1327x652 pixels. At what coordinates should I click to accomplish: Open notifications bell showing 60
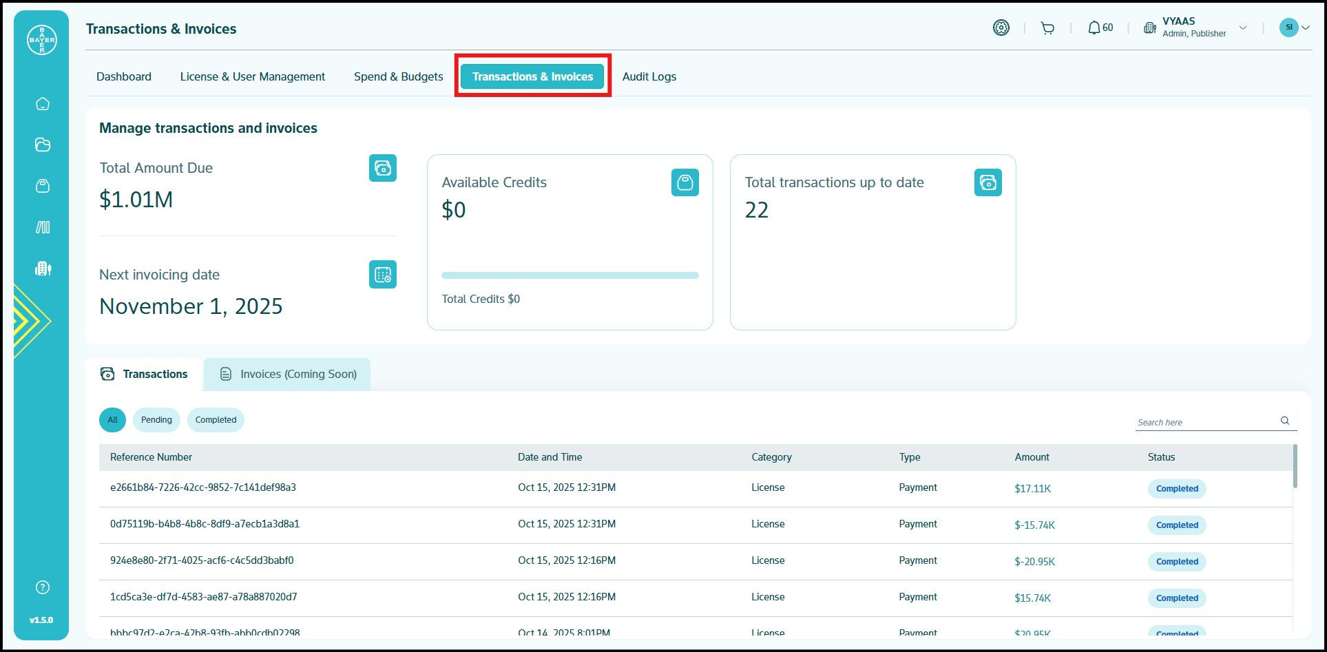coord(1100,28)
